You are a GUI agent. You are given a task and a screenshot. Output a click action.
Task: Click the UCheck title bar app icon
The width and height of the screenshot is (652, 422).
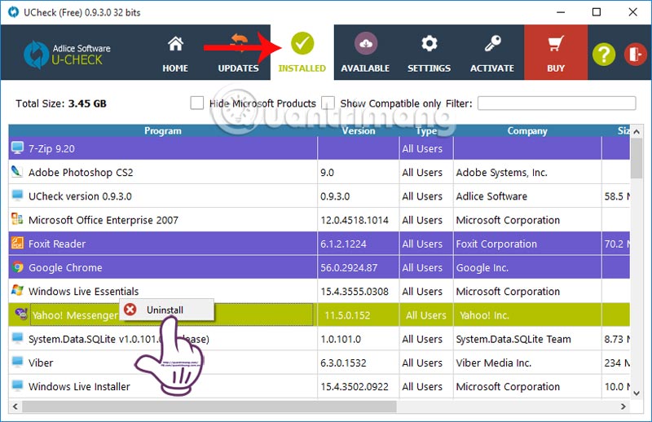13,12
